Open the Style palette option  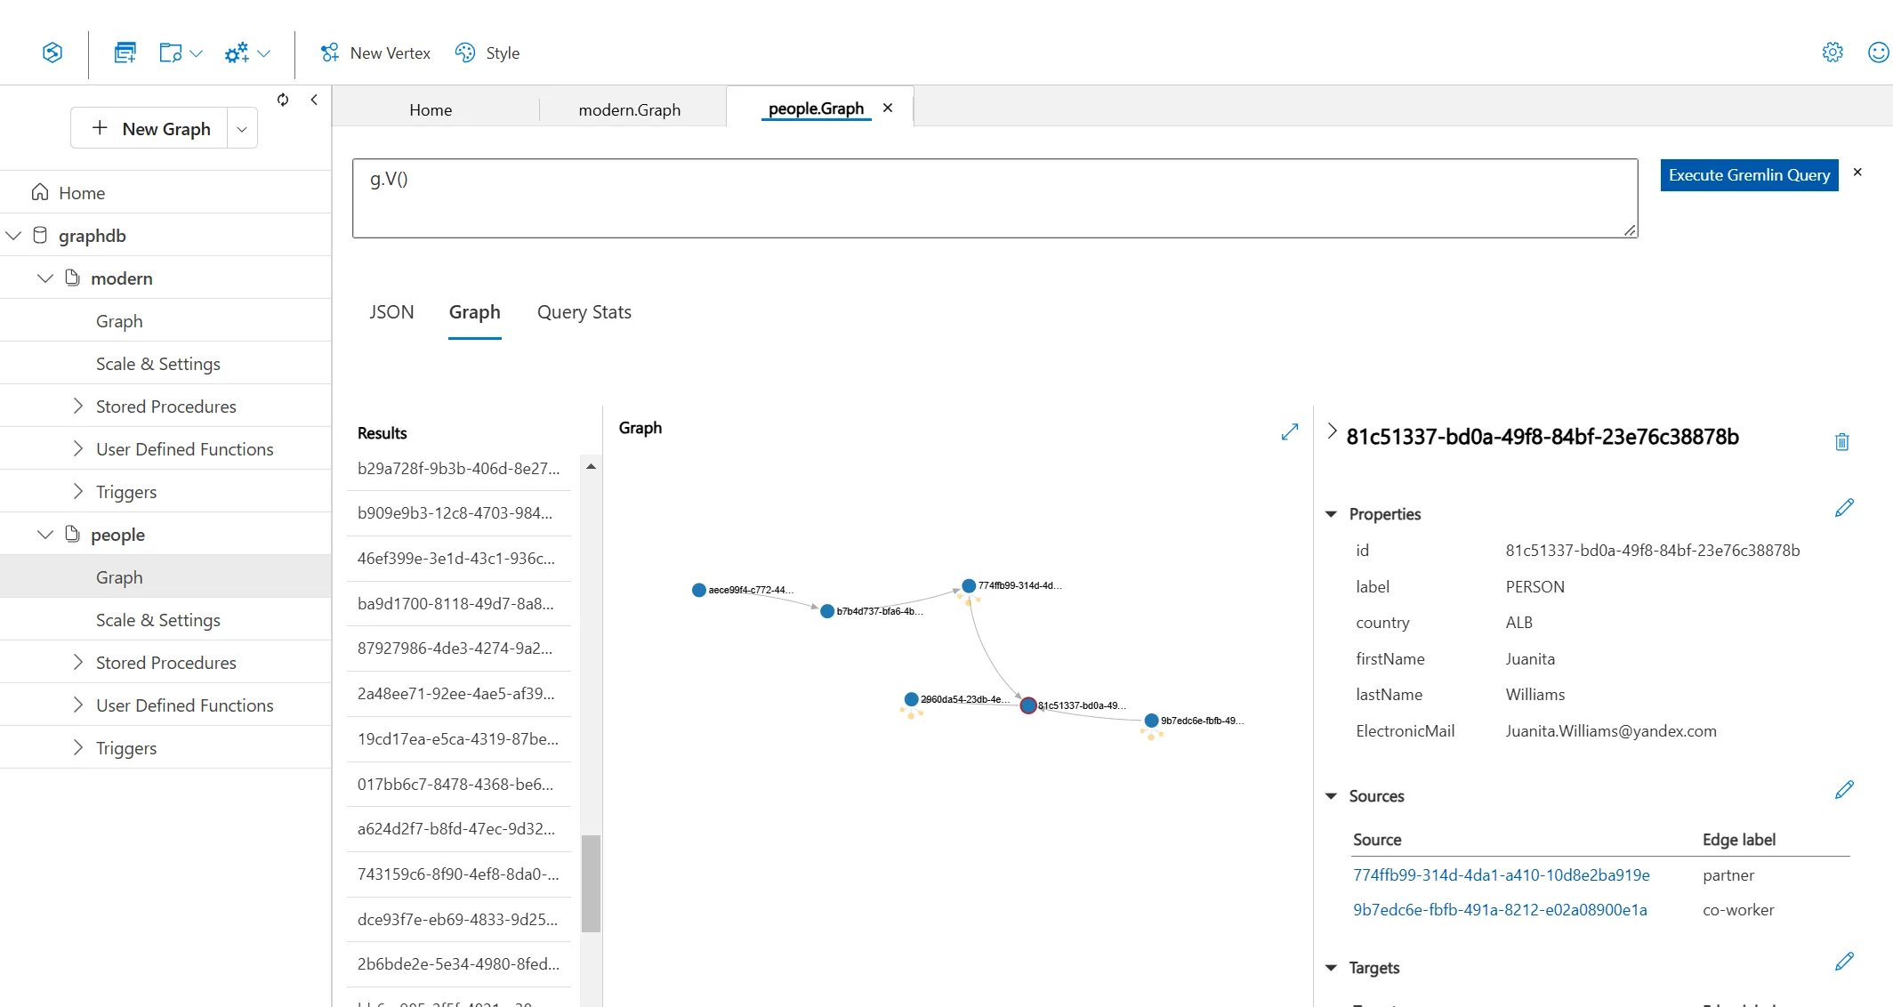point(487,52)
